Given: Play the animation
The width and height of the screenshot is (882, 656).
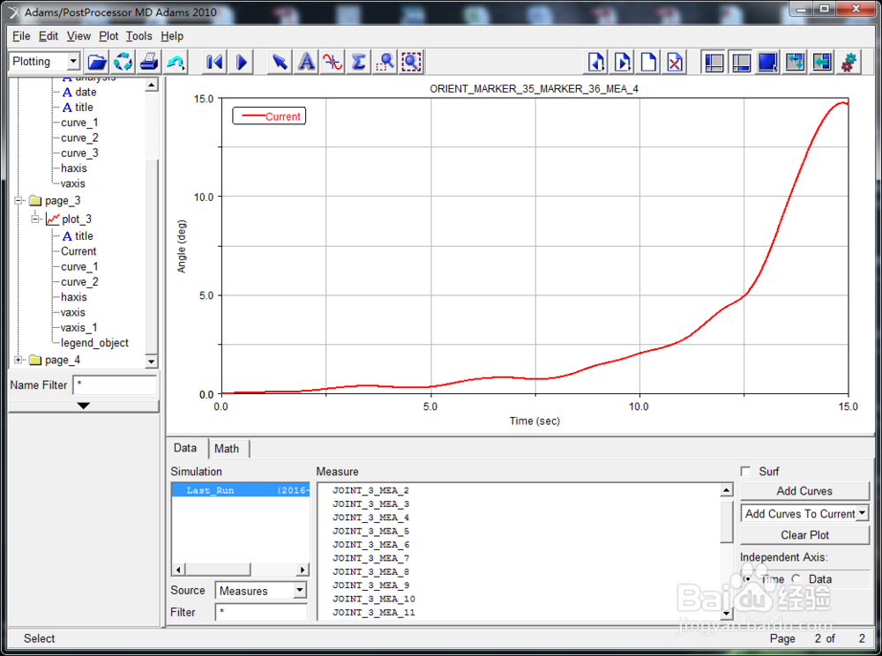Looking at the screenshot, I should (x=242, y=62).
